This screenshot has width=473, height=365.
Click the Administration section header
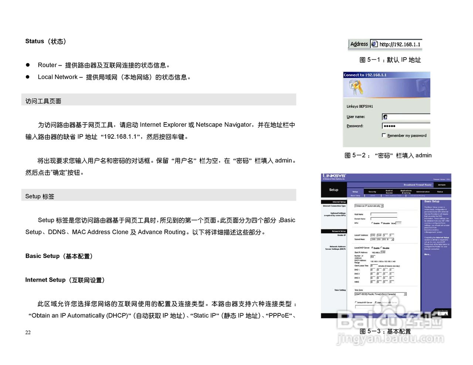423,192
